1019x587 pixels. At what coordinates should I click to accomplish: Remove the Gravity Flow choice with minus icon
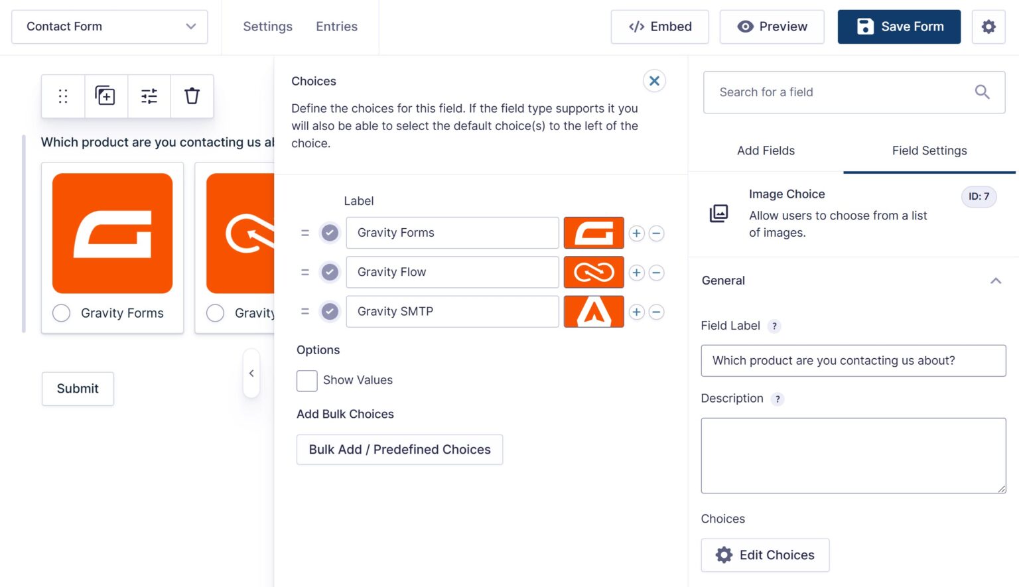[x=656, y=272]
